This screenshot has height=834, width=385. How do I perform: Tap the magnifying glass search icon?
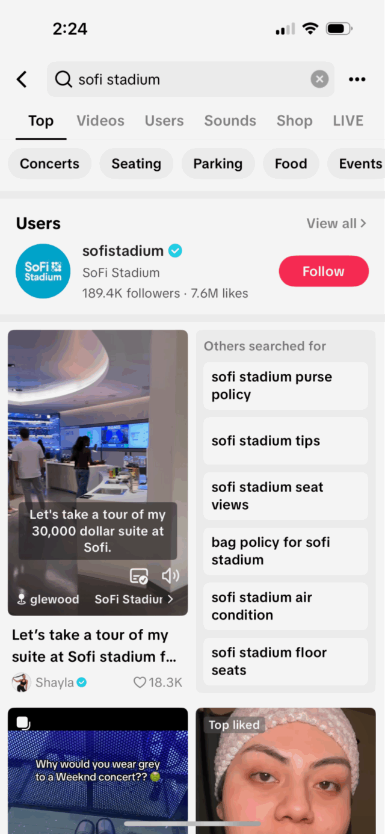click(63, 79)
